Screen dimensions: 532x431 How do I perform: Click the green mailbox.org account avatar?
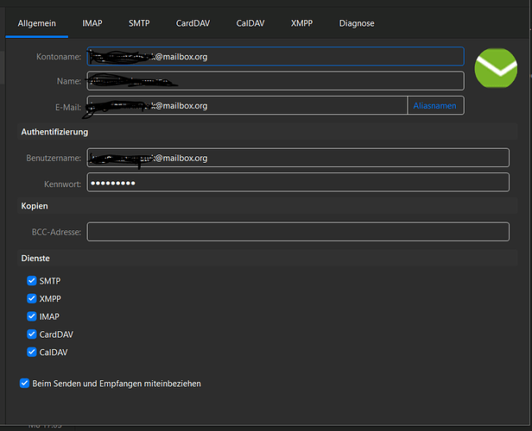(x=496, y=68)
